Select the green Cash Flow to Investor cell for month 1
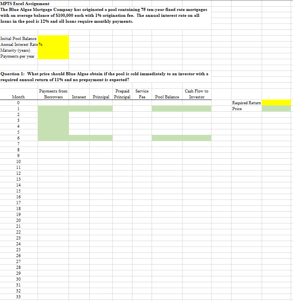 coord(197,109)
